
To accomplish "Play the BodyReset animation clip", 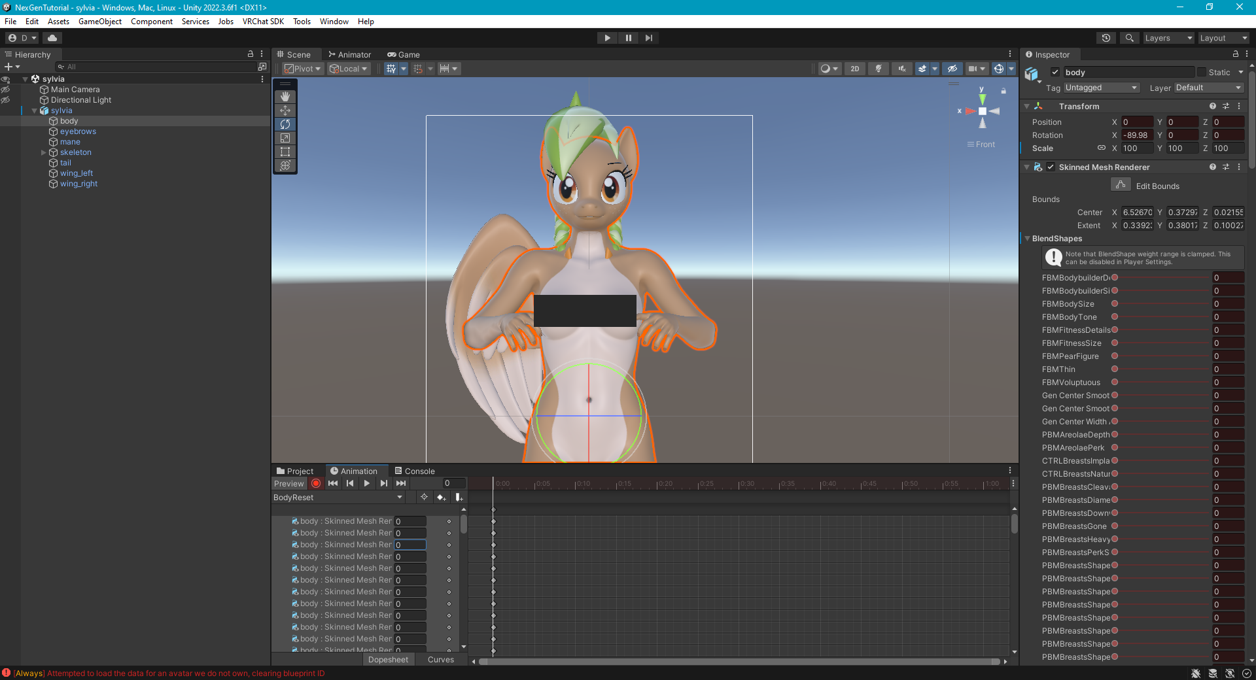I will point(367,483).
